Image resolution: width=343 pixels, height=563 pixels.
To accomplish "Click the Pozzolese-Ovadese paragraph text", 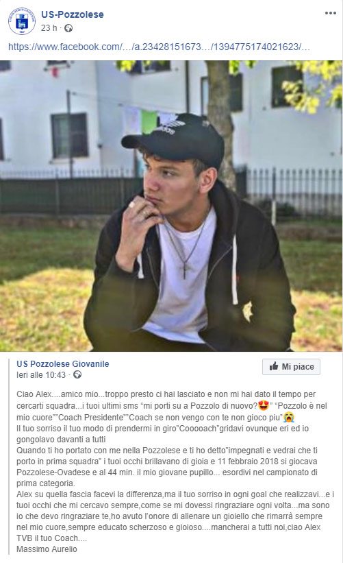I will [x=167, y=466].
